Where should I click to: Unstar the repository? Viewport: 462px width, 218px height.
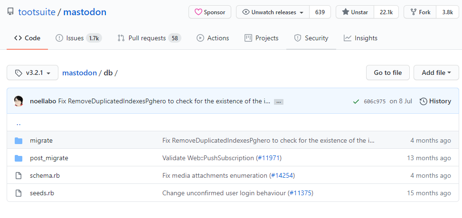click(x=355, y=12)
